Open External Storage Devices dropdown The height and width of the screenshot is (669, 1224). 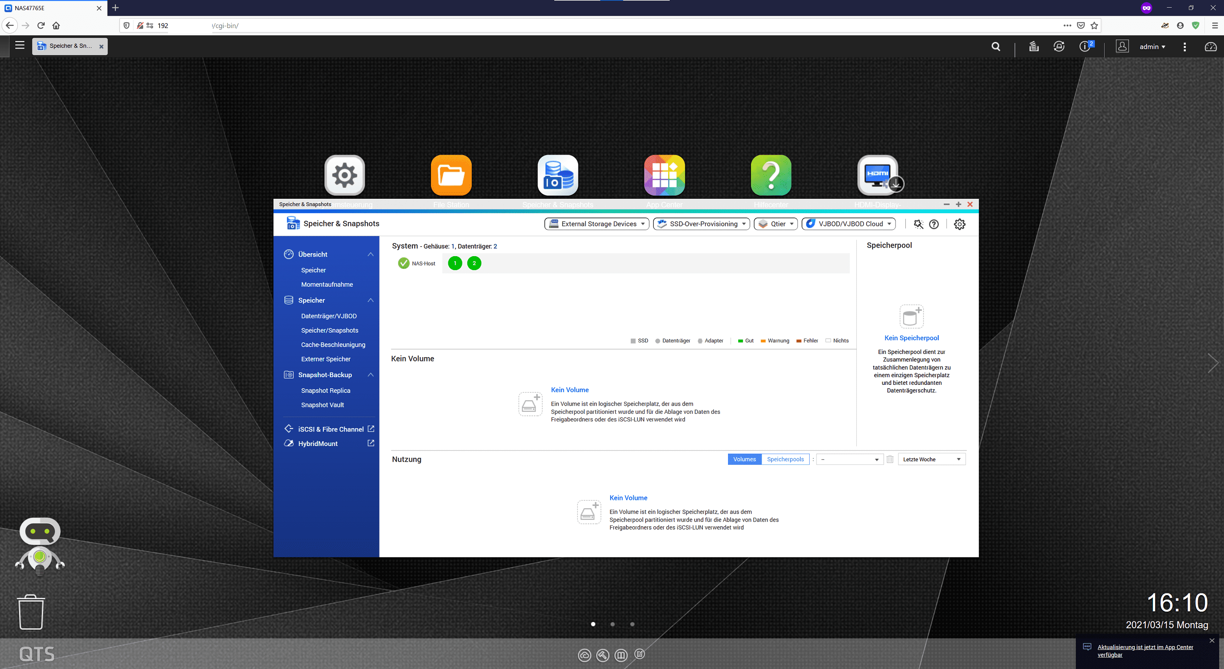(x=596, y=224)
